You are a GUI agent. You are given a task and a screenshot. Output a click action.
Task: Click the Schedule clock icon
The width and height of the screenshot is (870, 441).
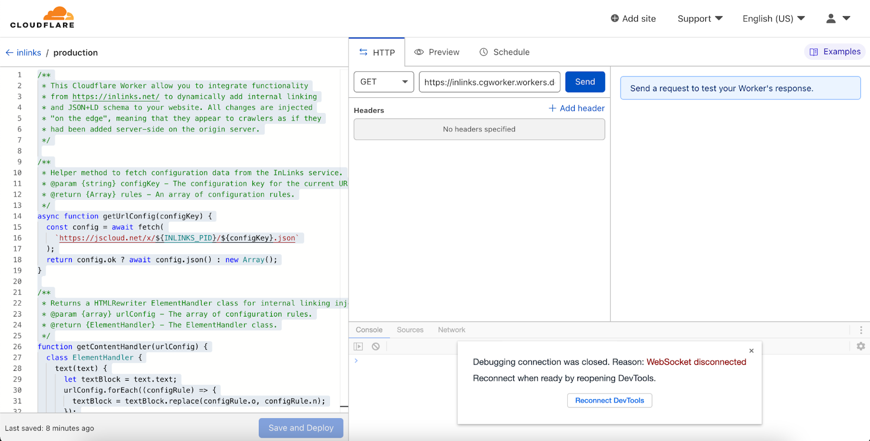[483, 52]
